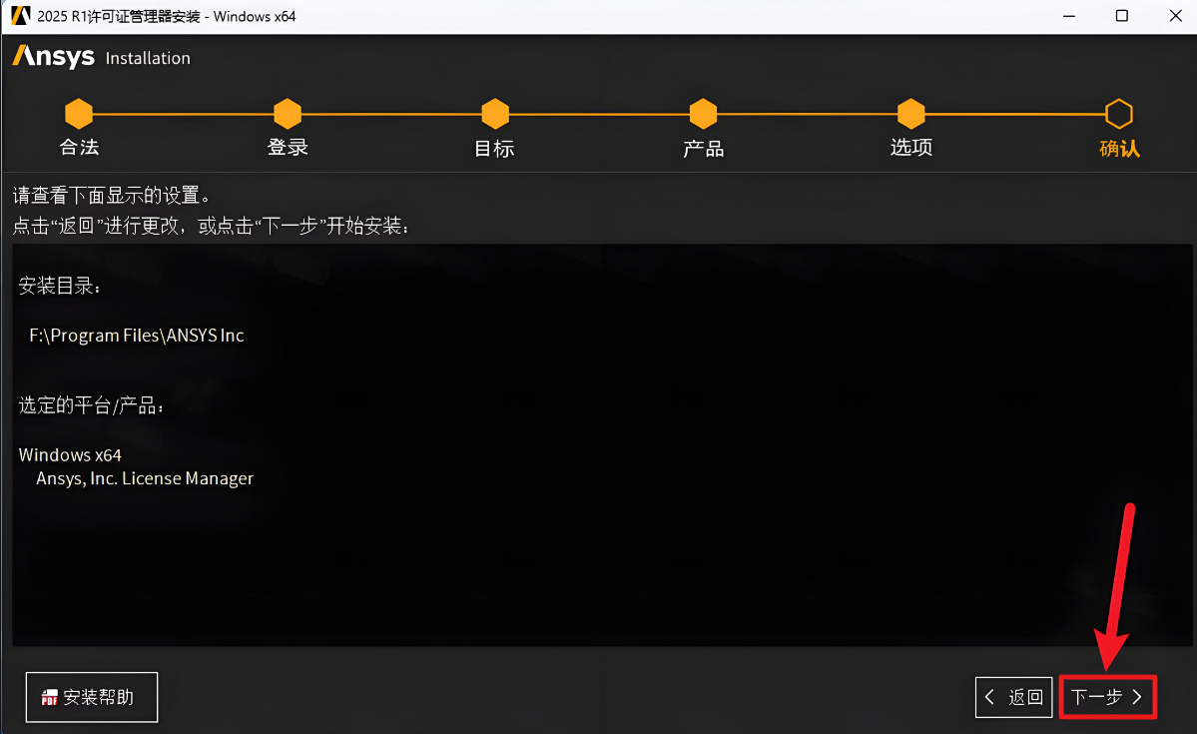Click the Windows x64 platform text
Viewport: 1197px width, 734px height.
tap(70, 455)
